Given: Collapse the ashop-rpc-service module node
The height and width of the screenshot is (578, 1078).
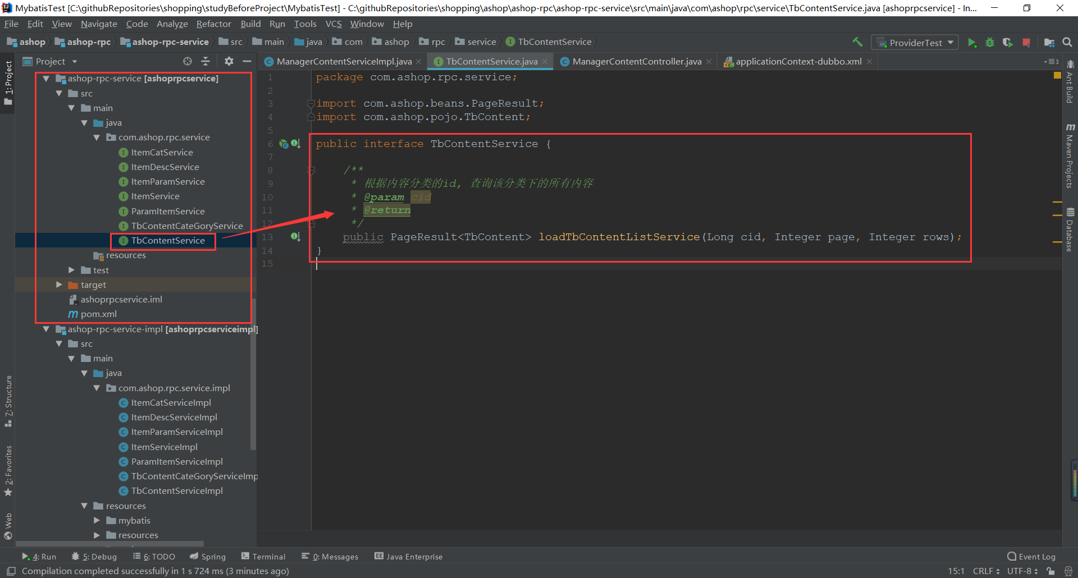Looking at the screenshot, I should tap(46, 79).
